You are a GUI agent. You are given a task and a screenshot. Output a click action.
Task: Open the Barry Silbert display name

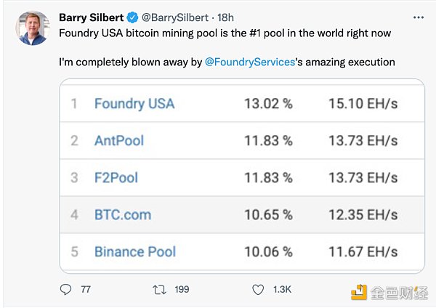(x=92, y=17)
